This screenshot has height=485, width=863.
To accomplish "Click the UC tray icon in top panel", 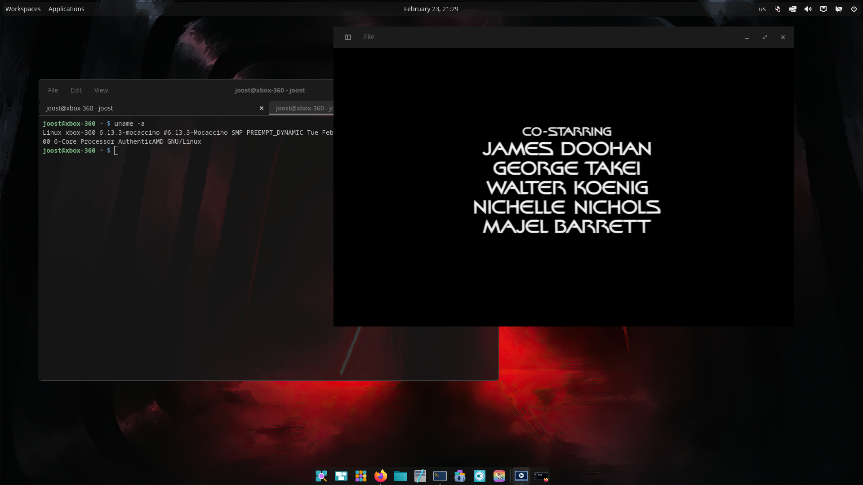I will coord(778,9).
